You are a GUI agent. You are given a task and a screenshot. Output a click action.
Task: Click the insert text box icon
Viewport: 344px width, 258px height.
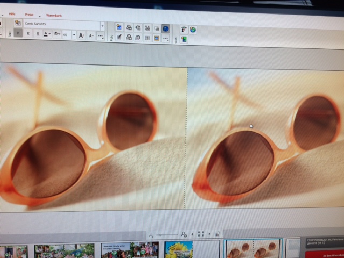click(18, 23)
